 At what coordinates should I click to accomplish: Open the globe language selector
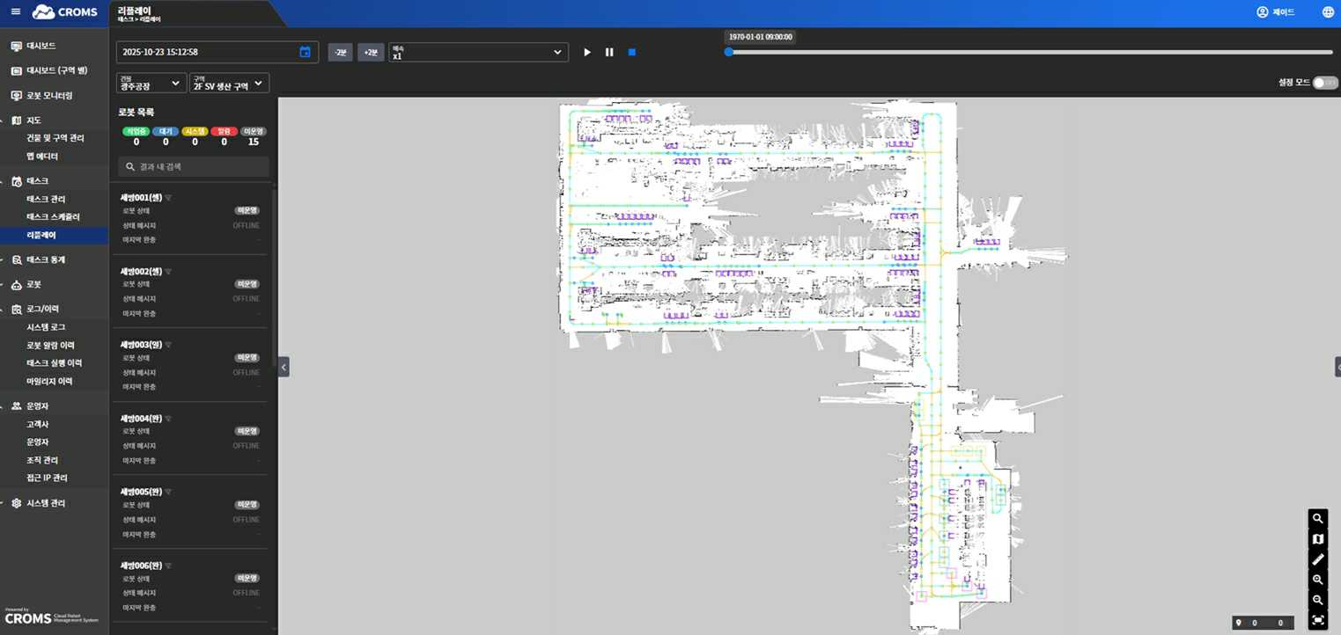[x=1328, y=12]
